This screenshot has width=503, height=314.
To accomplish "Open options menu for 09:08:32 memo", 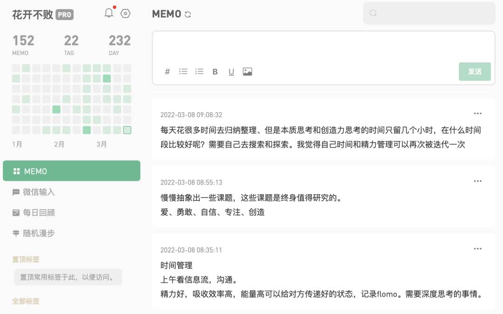I will [x=478, y=113].
